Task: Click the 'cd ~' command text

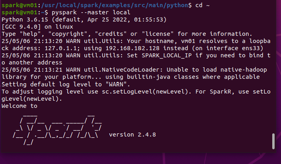Action: coord(203,5)
